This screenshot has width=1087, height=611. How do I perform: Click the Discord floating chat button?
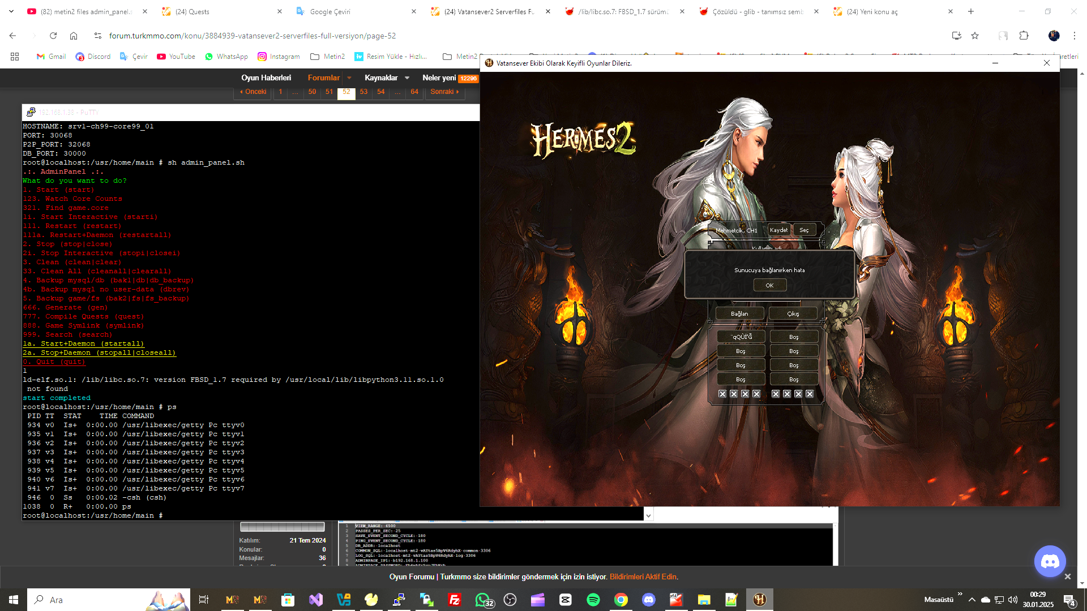click(1050, 561)
